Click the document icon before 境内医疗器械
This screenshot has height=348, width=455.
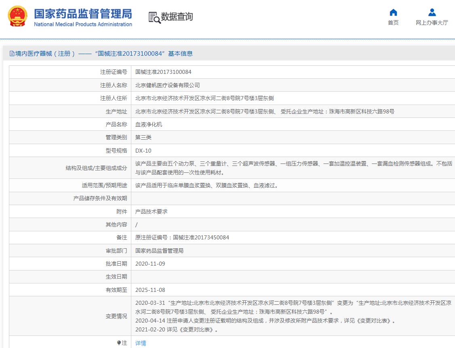click(12, 54)
